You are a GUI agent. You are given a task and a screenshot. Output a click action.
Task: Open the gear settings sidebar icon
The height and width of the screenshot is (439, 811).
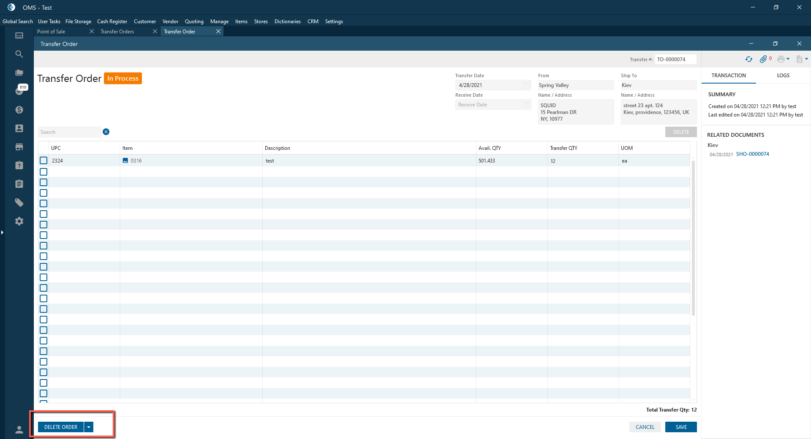click(x=19, y=221)
